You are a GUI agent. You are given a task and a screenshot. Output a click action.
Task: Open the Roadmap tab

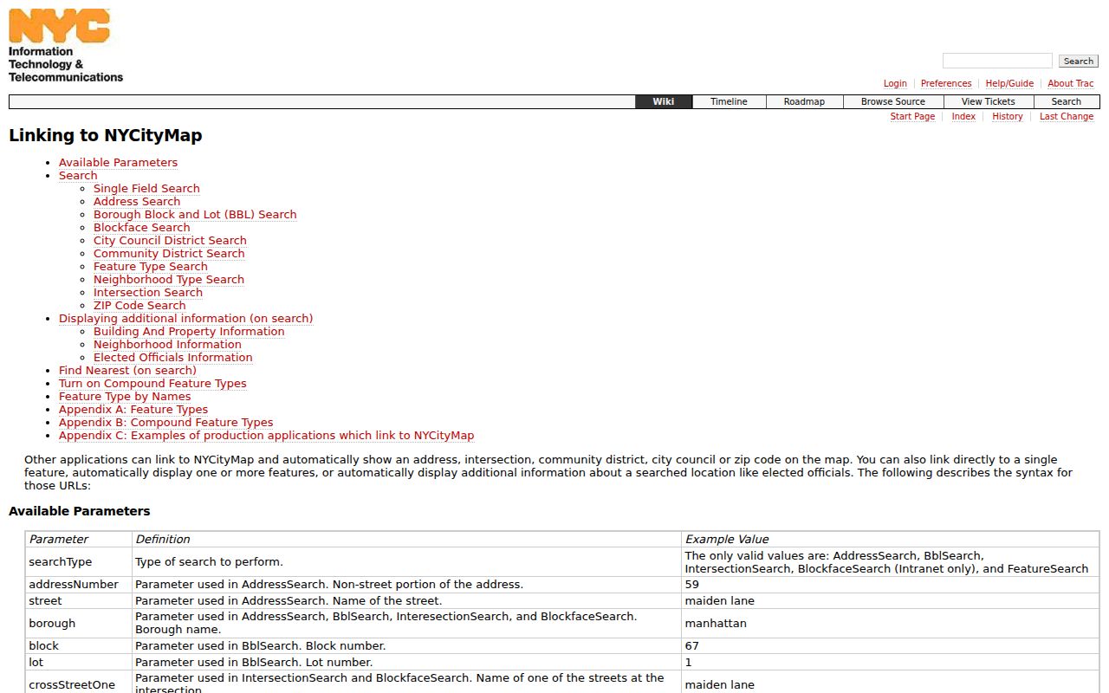(804, 101)
